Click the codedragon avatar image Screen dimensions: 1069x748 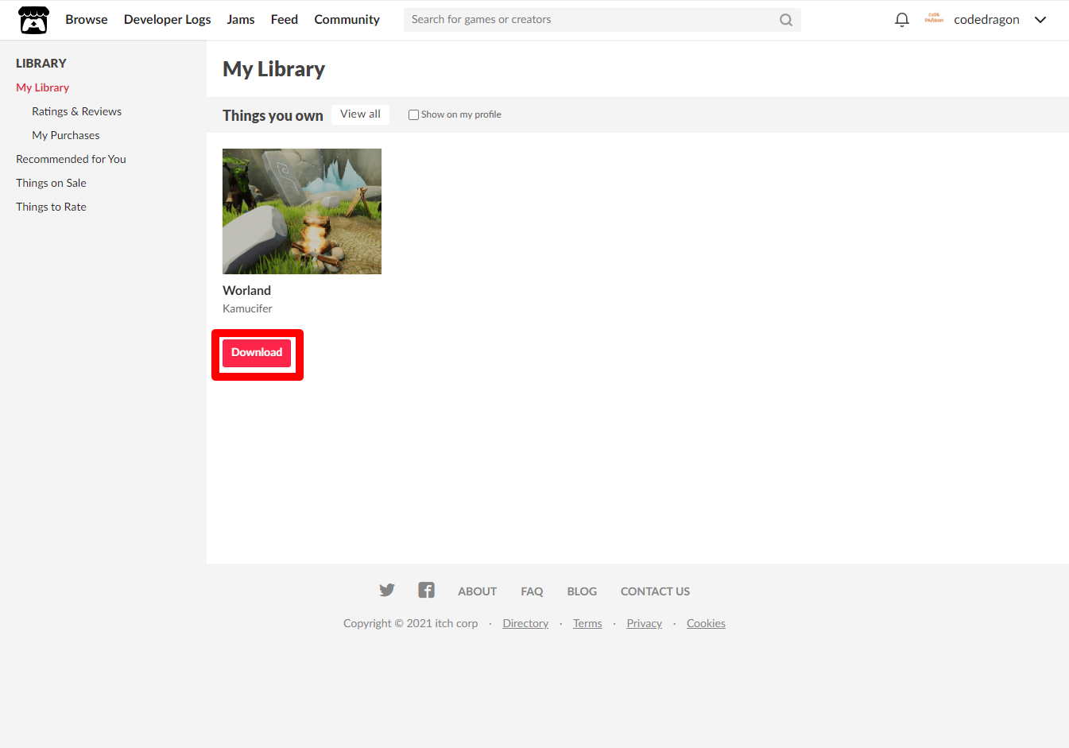click(934, 18)
